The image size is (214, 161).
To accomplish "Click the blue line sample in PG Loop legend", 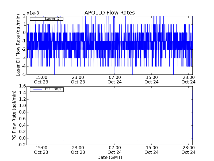I will coord(37,89).
